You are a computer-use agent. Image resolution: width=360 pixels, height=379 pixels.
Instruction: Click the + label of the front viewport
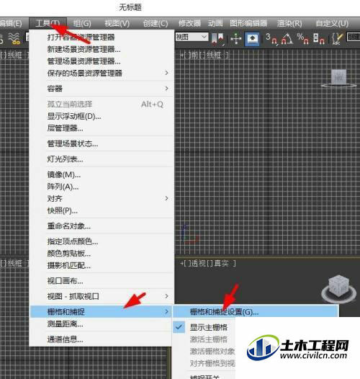pyautogui.click(x=181, y=55)
